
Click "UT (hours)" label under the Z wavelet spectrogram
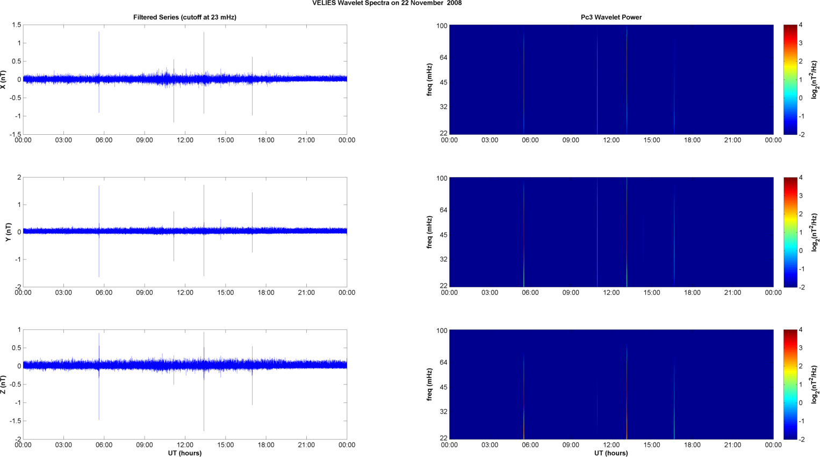point(611,453)
